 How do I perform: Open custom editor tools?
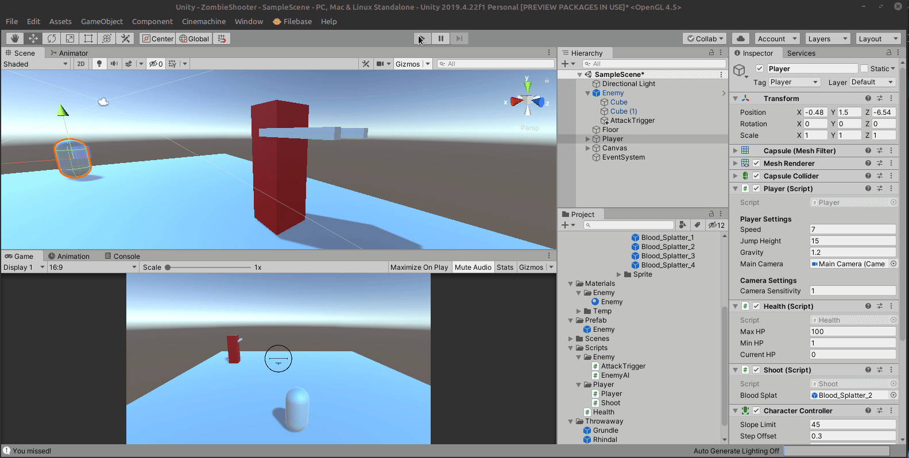click(x=125, y=38)
